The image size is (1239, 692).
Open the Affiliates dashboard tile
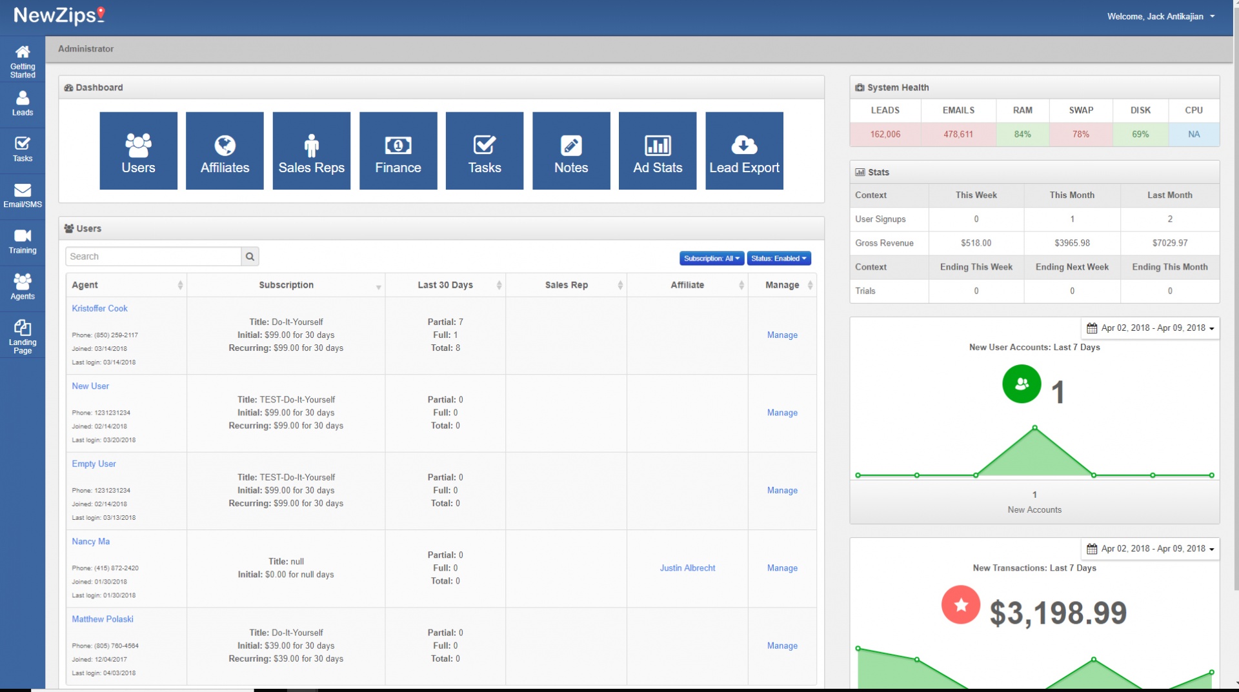[225, 151]
